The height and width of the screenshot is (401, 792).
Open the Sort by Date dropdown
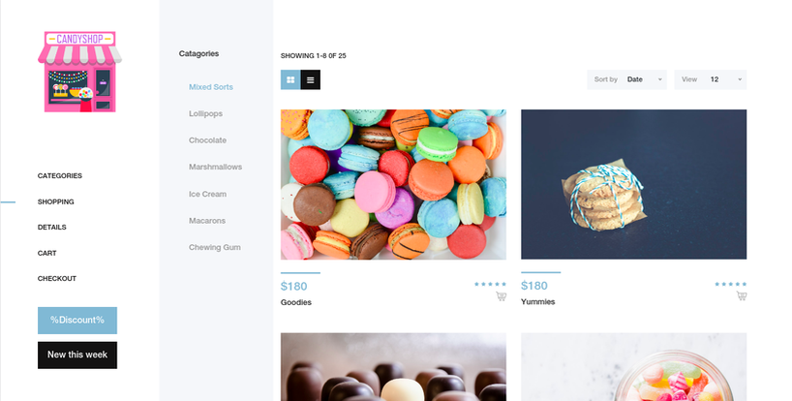pyautogui.click(x=626, y=79)
